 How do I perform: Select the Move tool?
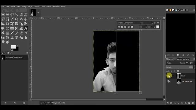pos(26,19)
